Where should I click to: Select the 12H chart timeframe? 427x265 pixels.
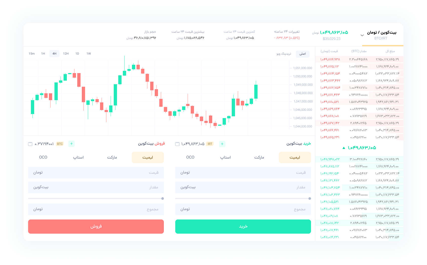[x=66, y=54]
